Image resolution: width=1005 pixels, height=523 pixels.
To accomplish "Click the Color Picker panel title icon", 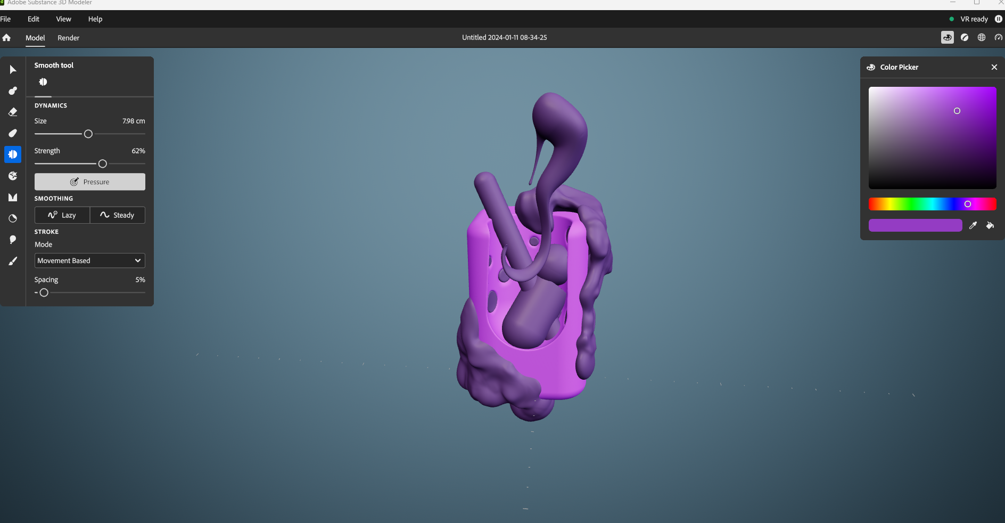I will tap(871, 67).
